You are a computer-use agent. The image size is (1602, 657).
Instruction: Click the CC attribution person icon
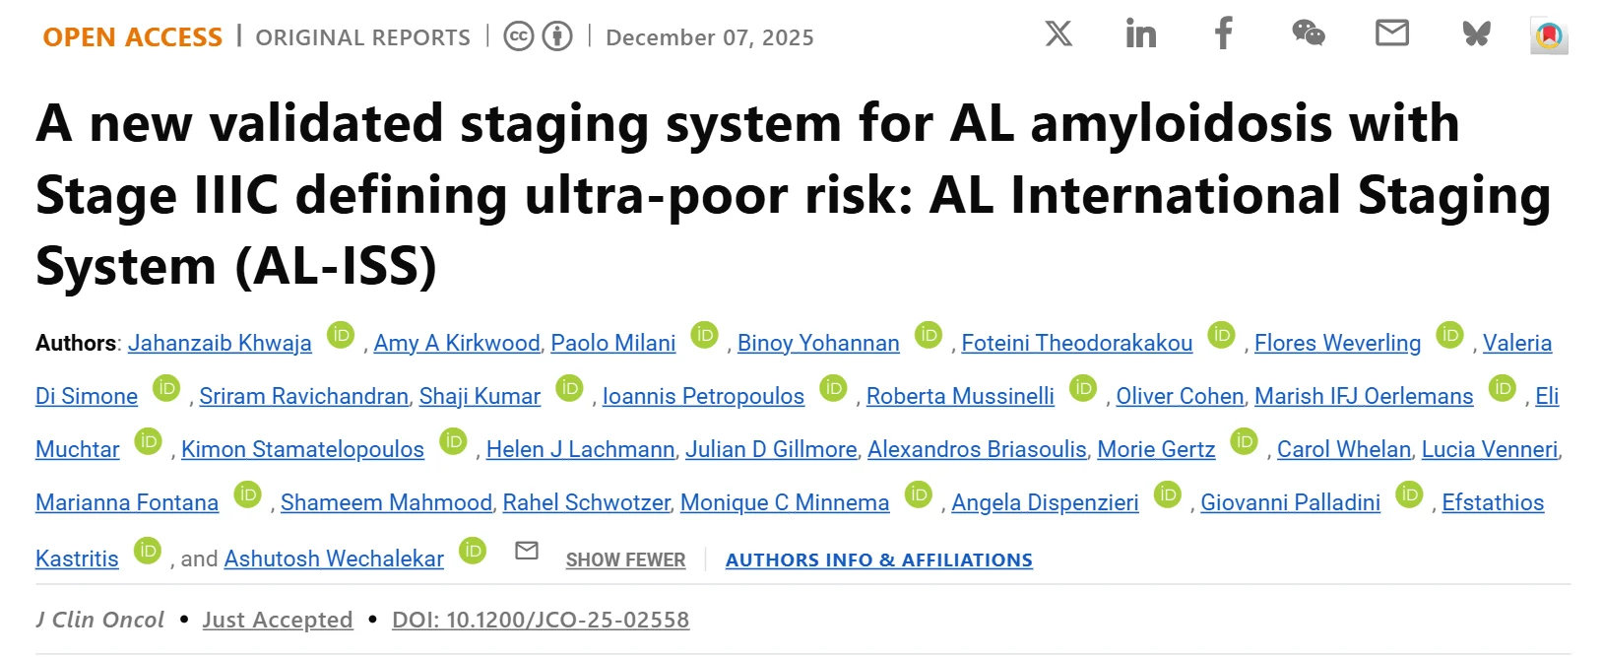(x=554, y=35)
